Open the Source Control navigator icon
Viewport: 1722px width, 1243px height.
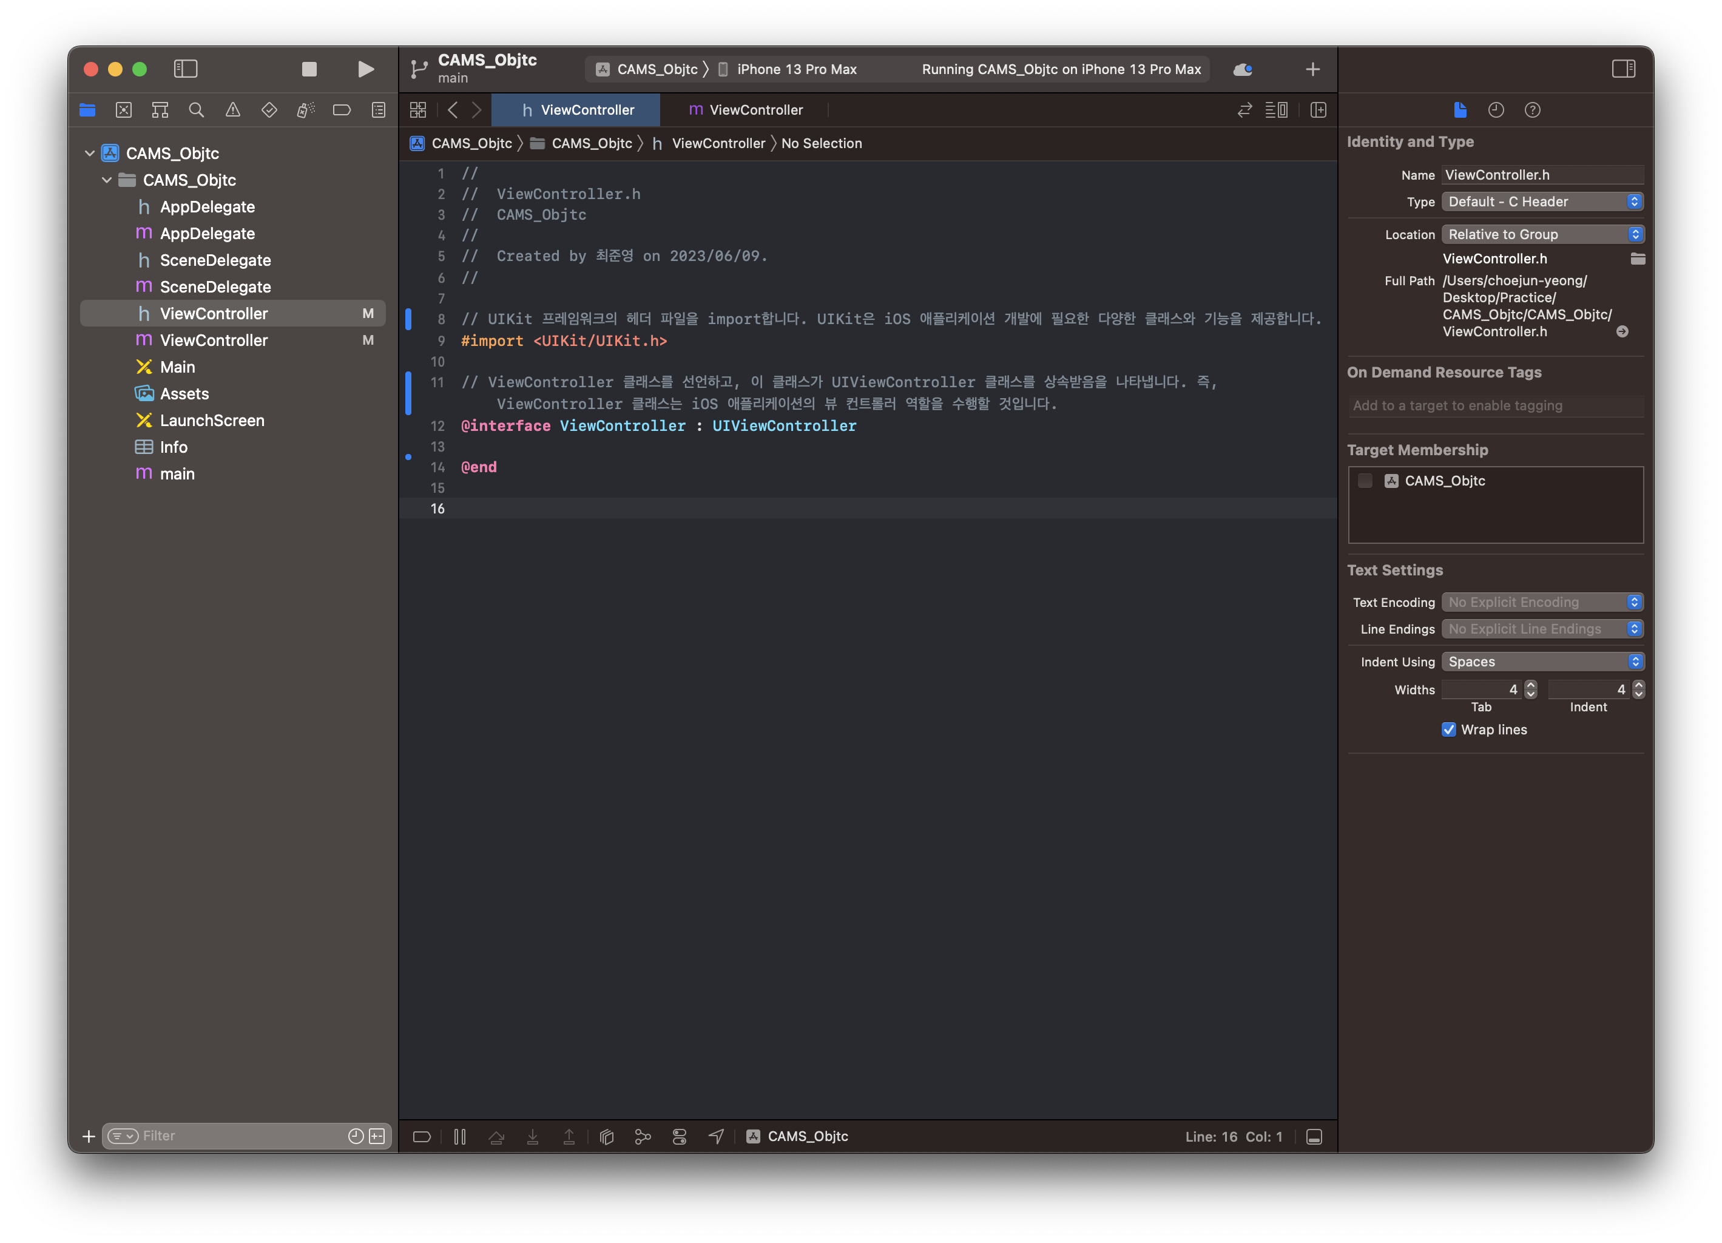click(x=124, y=110)
